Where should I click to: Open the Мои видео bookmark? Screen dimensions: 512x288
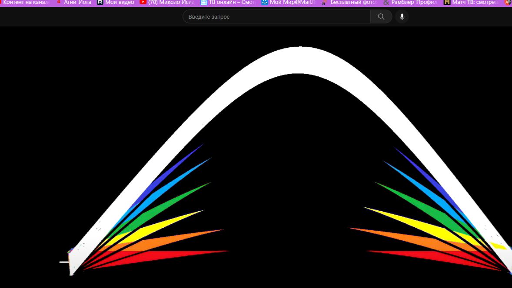point(120,2)
